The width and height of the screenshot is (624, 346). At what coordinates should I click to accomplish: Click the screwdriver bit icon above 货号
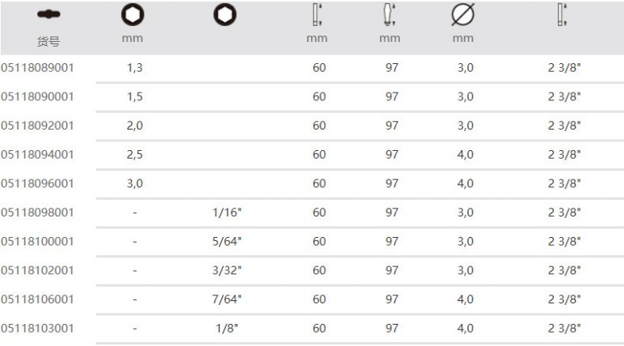(48, 16)
